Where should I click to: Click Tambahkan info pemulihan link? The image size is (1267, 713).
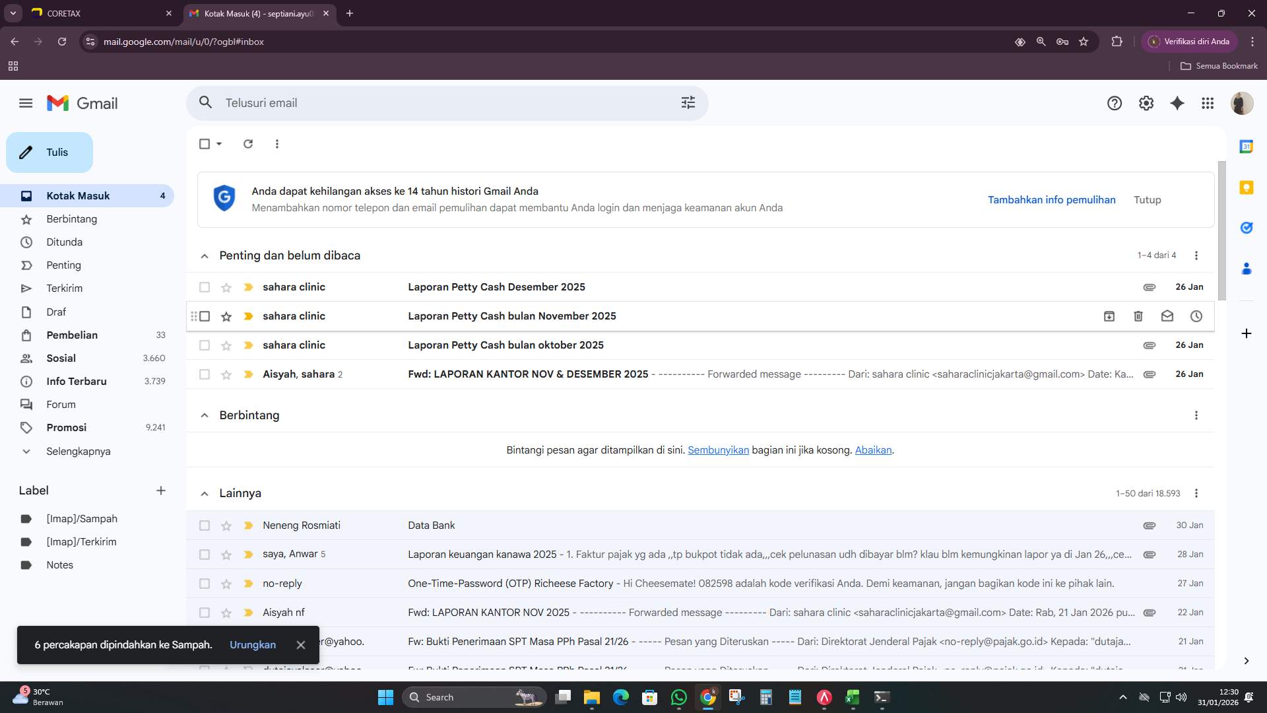pos(1052,199)
